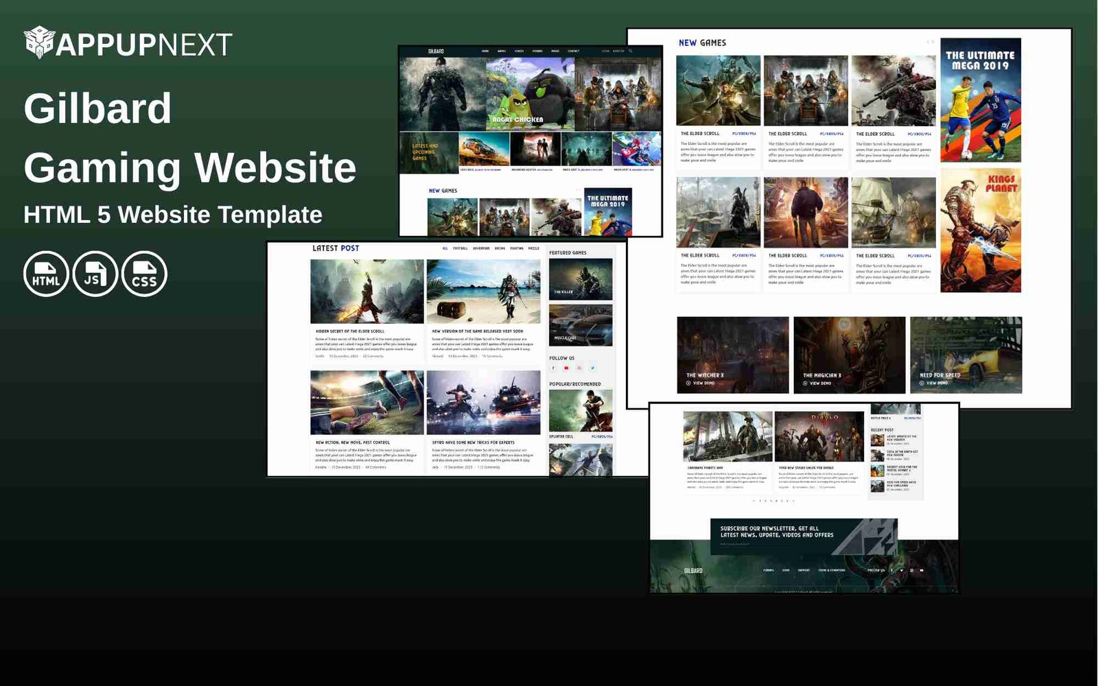1098x686 pixels.
Task: Click the Facebook icon under Follow Us sidebar
Action: pyautogui.click(x=552, y=368)
